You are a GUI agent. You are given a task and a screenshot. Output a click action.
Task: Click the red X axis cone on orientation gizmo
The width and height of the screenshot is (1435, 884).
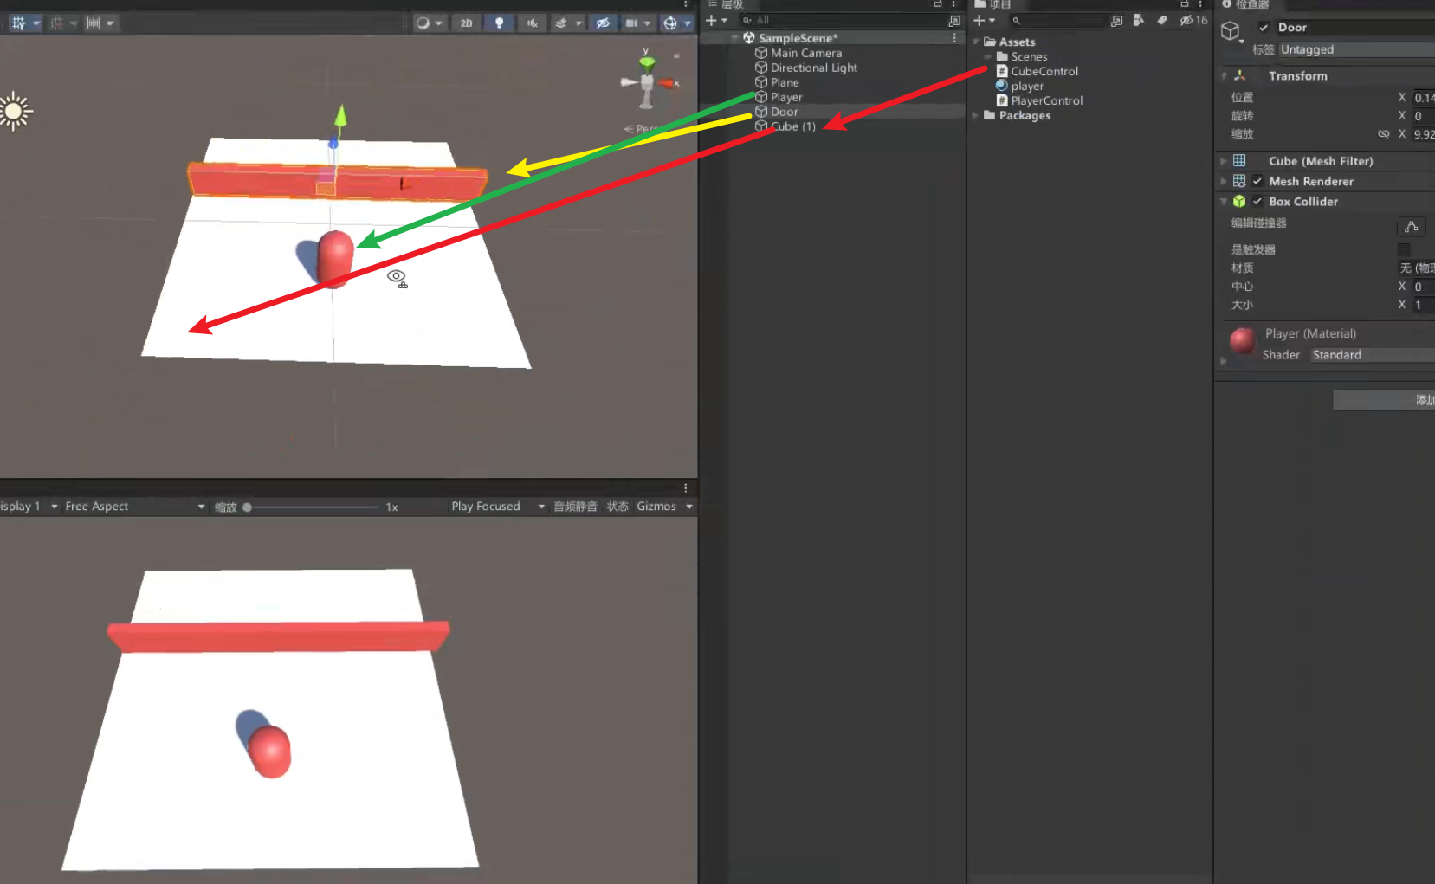pos(667,83)
